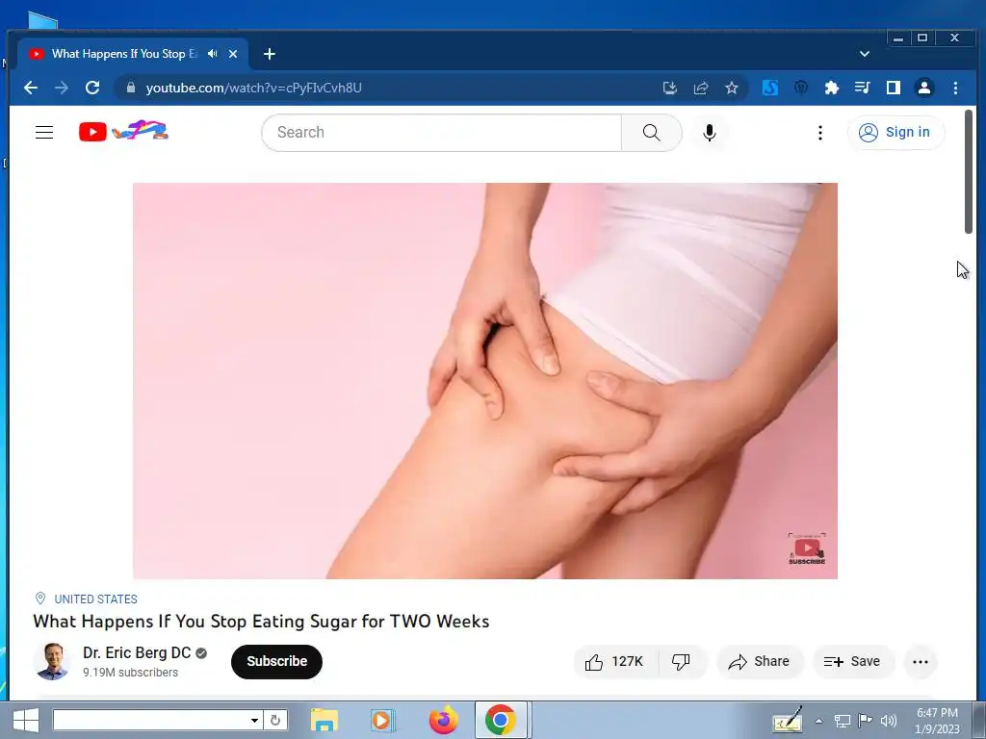Click the Sign in button

click(895, 133)
